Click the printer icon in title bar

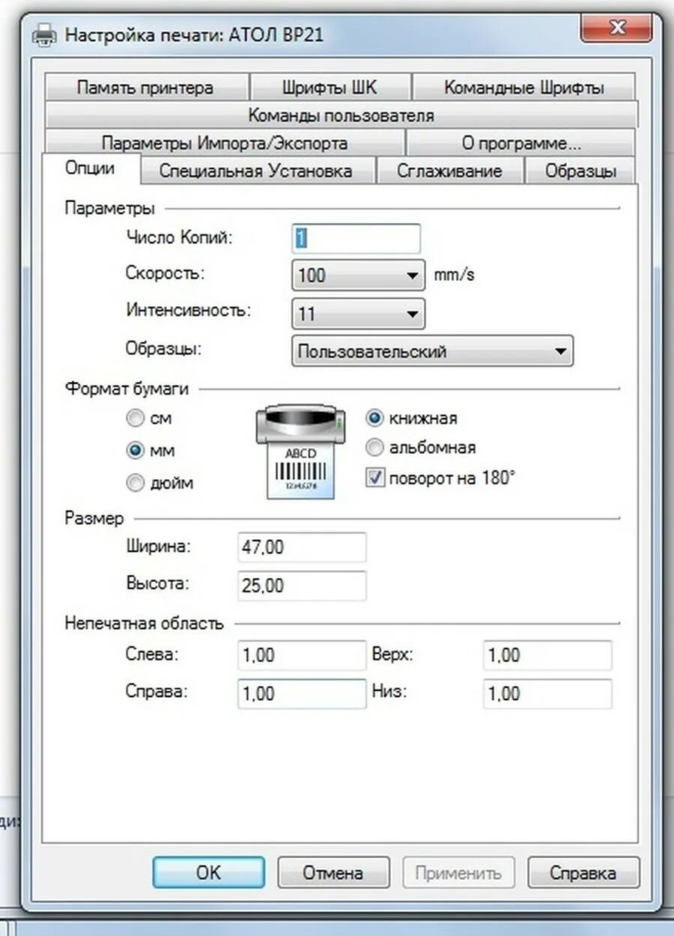[x=46, y=34]
